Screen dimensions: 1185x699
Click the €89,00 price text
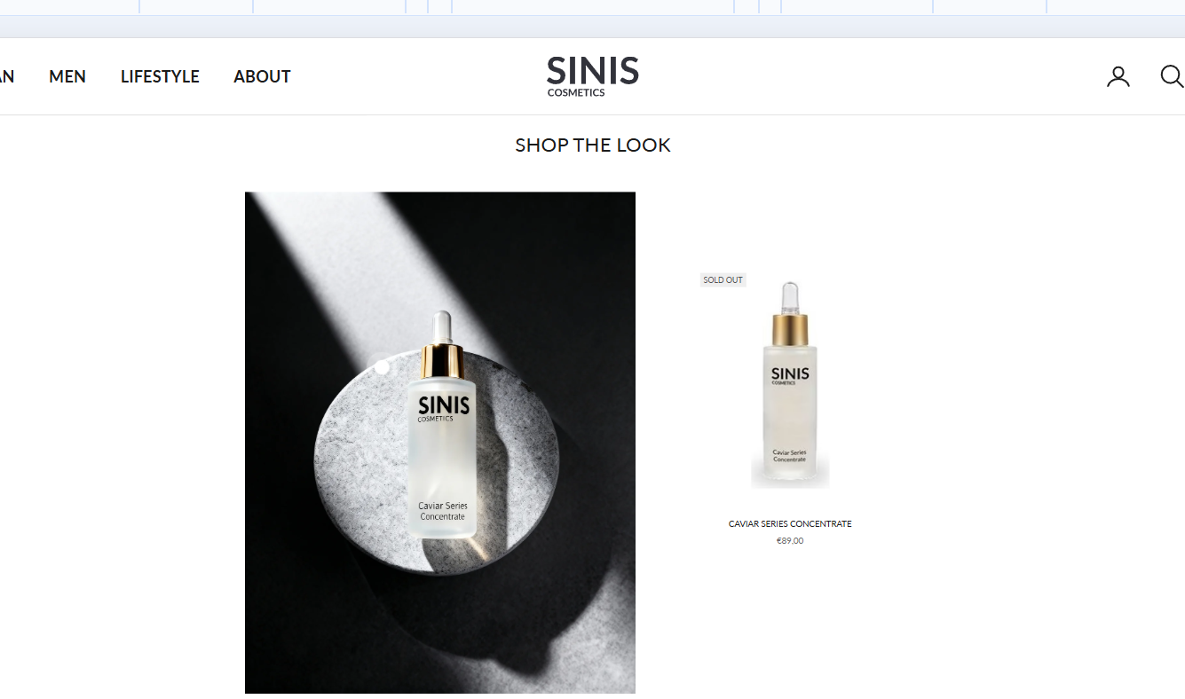[x=790, y=541]
